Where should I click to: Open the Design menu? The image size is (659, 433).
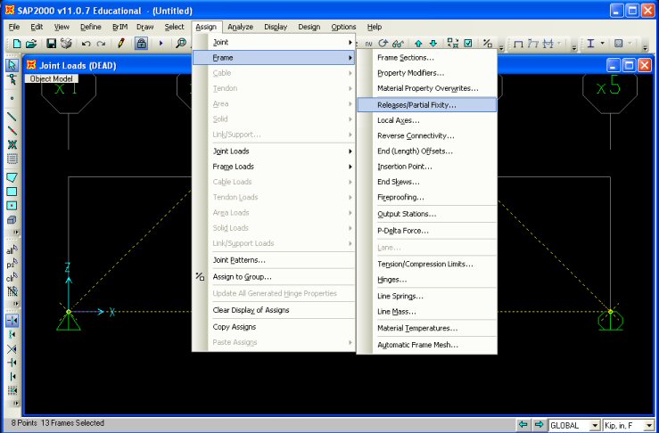point(309,27)
